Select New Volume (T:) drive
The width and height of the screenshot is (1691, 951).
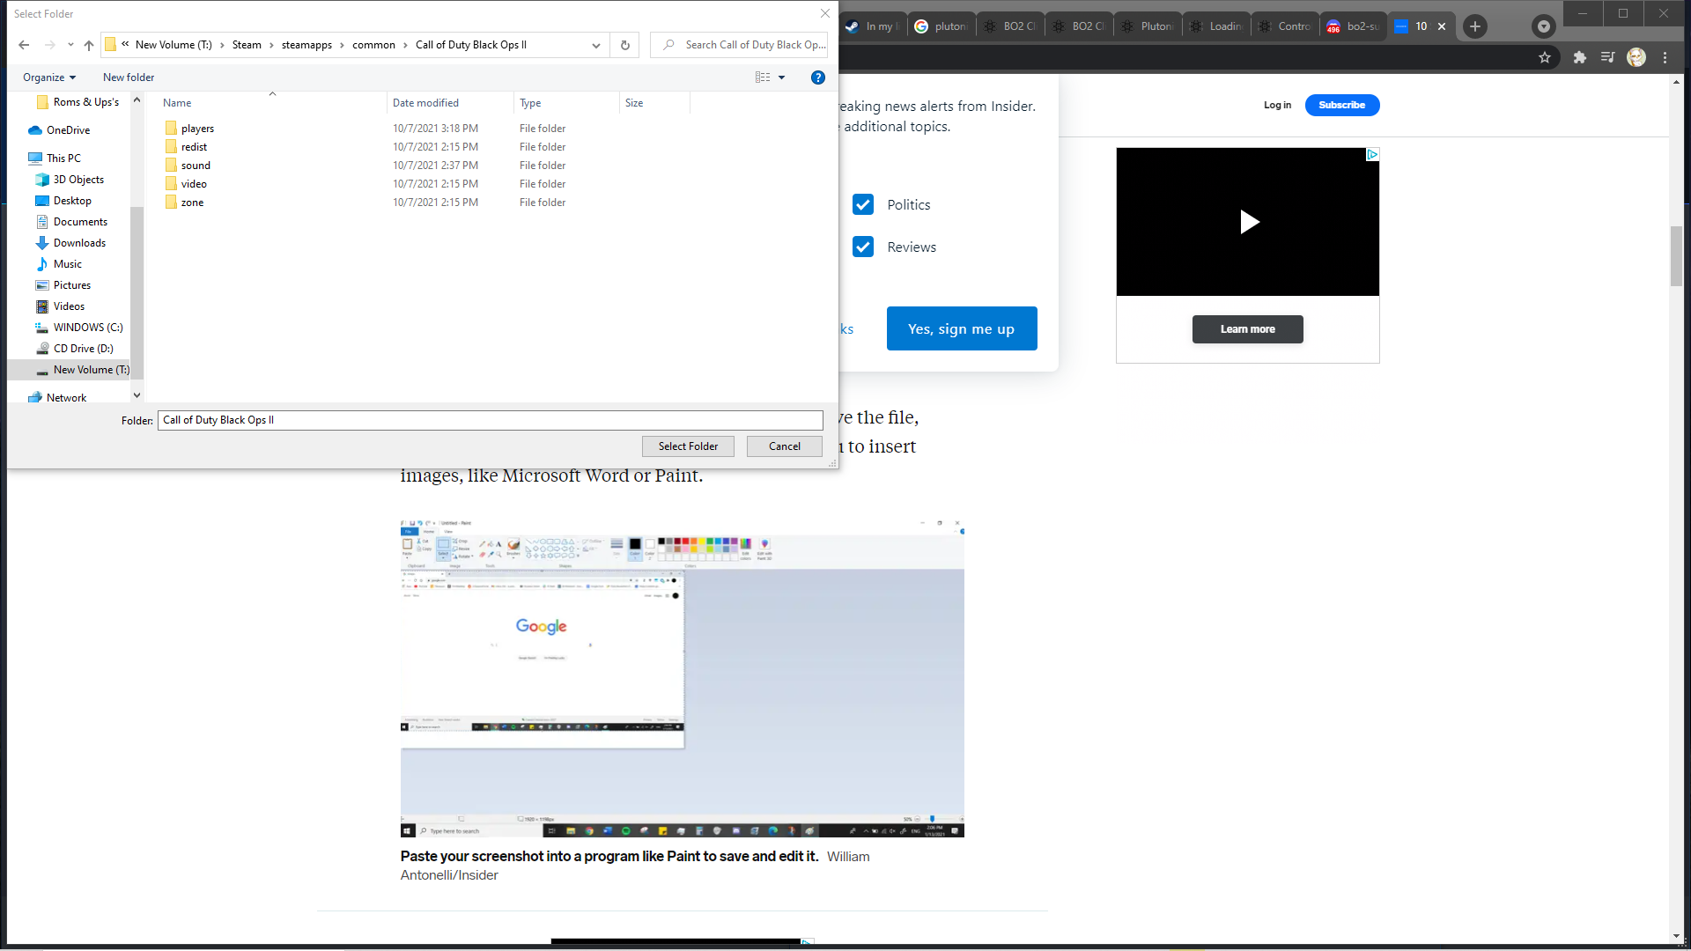pos(91,370)
